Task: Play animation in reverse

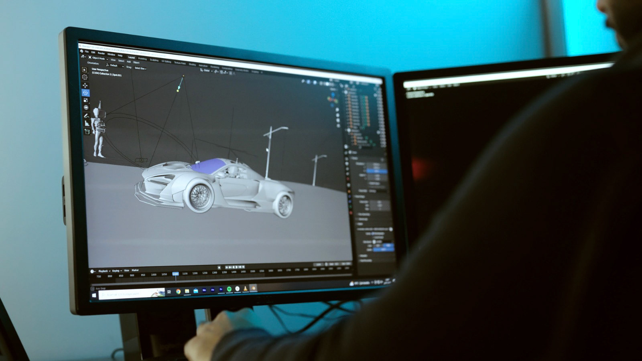Action: tap(234, 267)
